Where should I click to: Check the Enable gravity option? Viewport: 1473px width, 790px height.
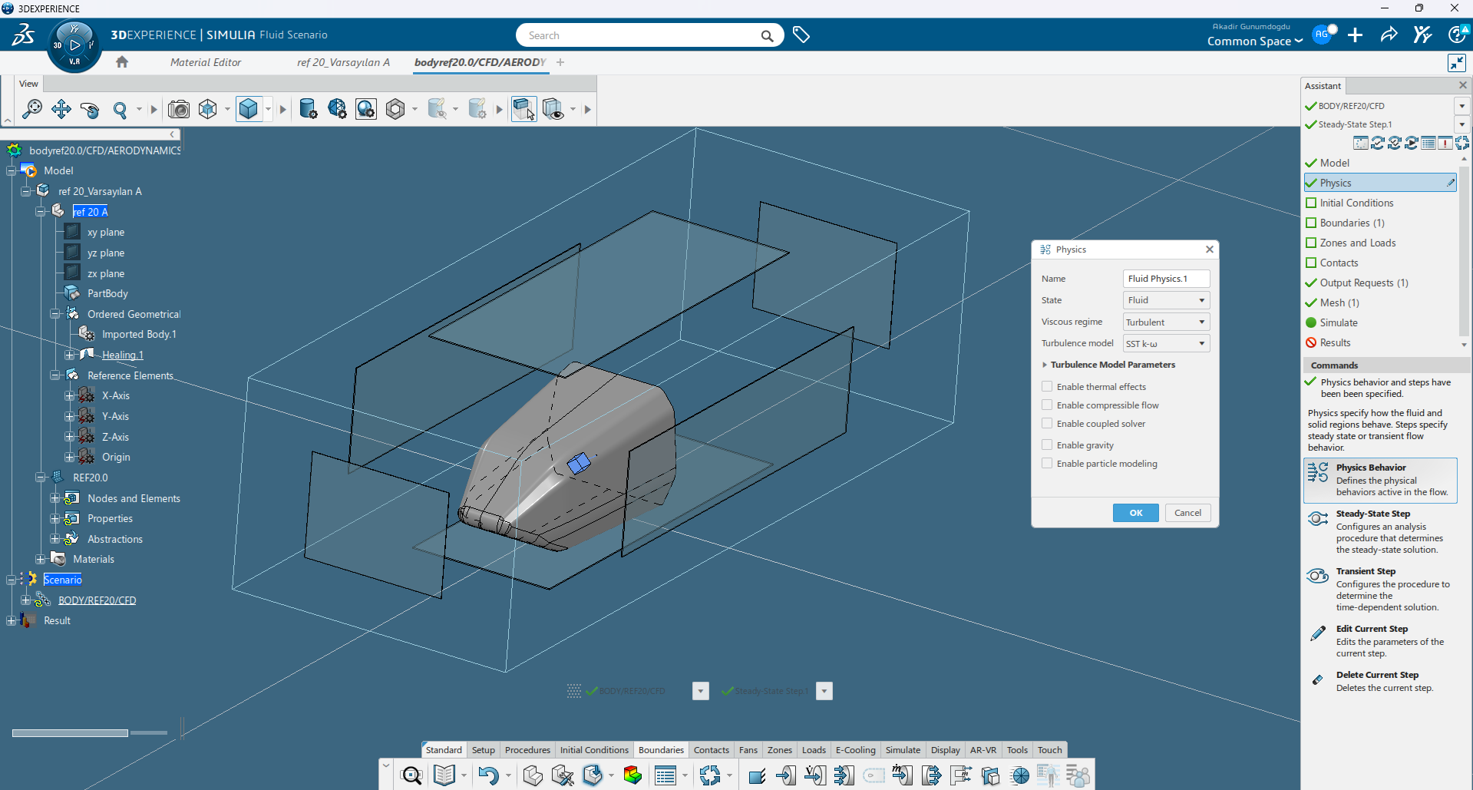1047,445
